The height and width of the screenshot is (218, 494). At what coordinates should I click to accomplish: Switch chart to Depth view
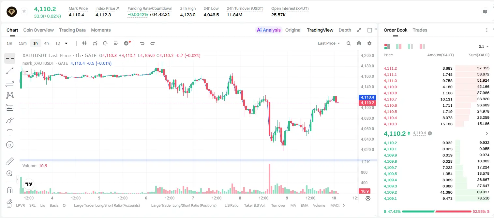pyautogui.click(x=345, y=30)
